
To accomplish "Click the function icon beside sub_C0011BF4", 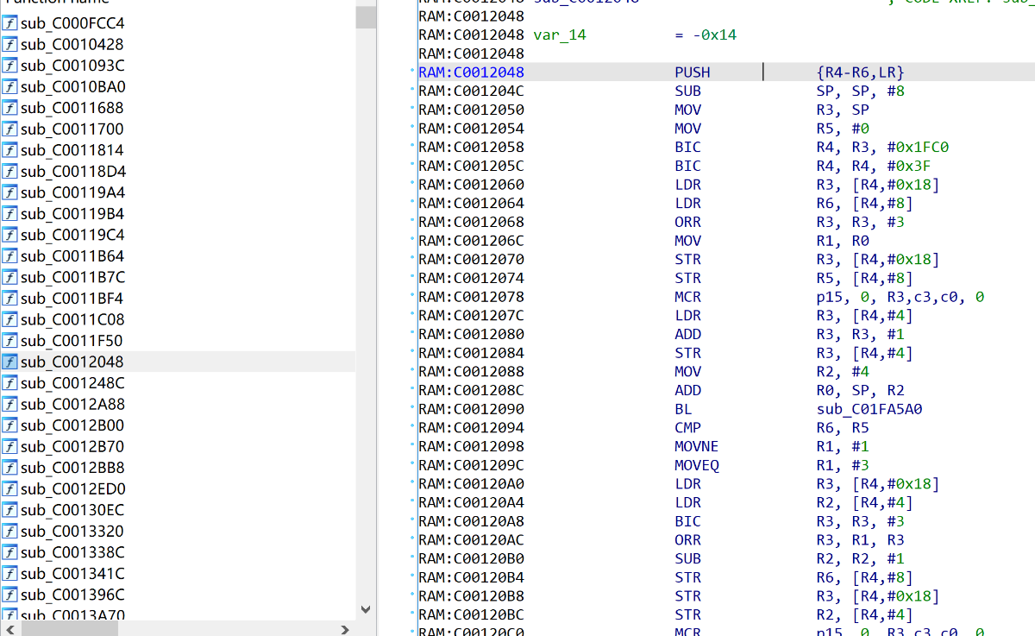I will 9,298.
